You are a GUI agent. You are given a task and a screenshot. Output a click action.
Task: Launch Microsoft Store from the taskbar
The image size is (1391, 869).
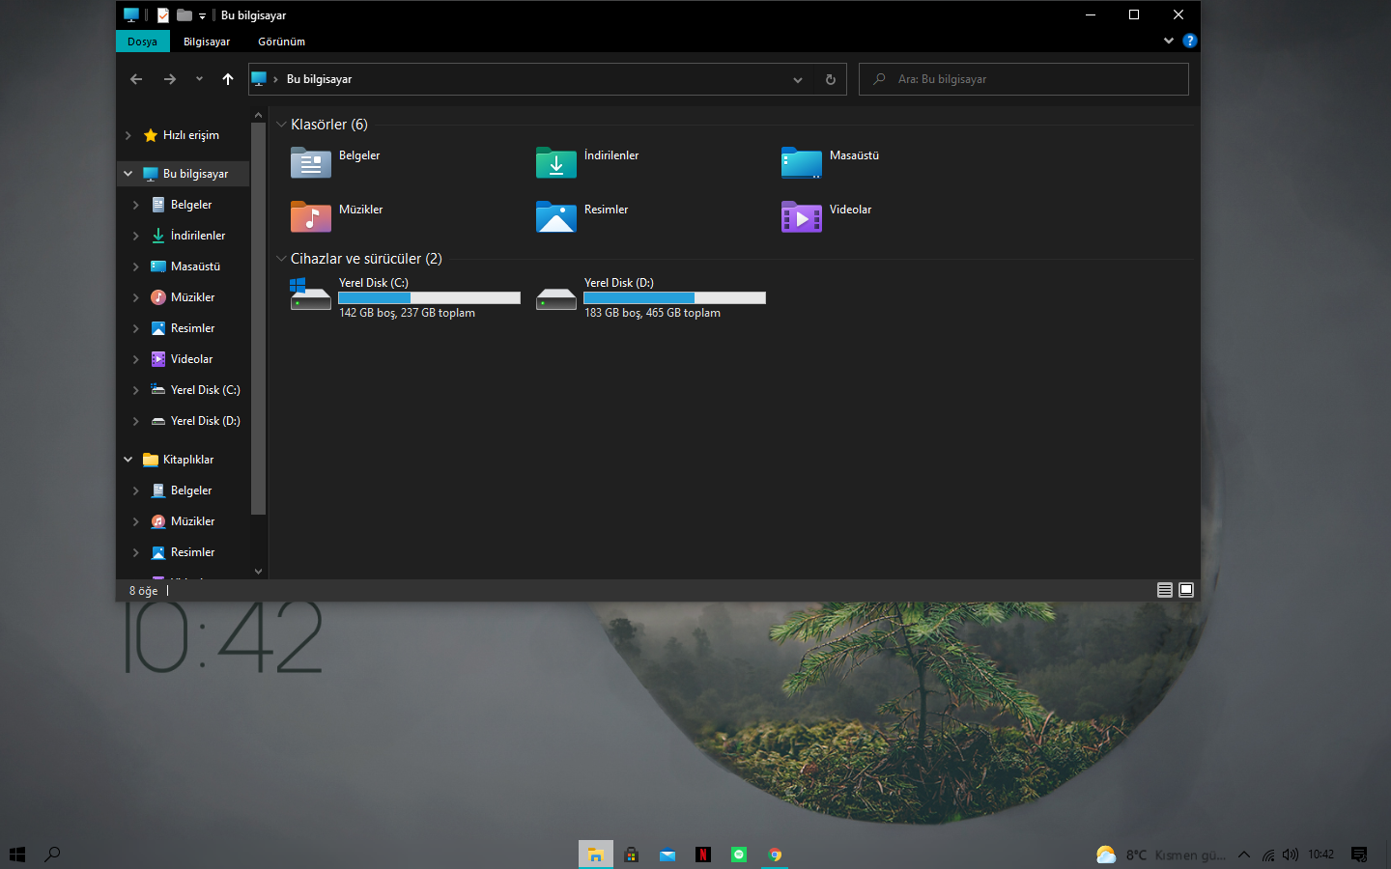pyautogui.click(x=632, y=855)
